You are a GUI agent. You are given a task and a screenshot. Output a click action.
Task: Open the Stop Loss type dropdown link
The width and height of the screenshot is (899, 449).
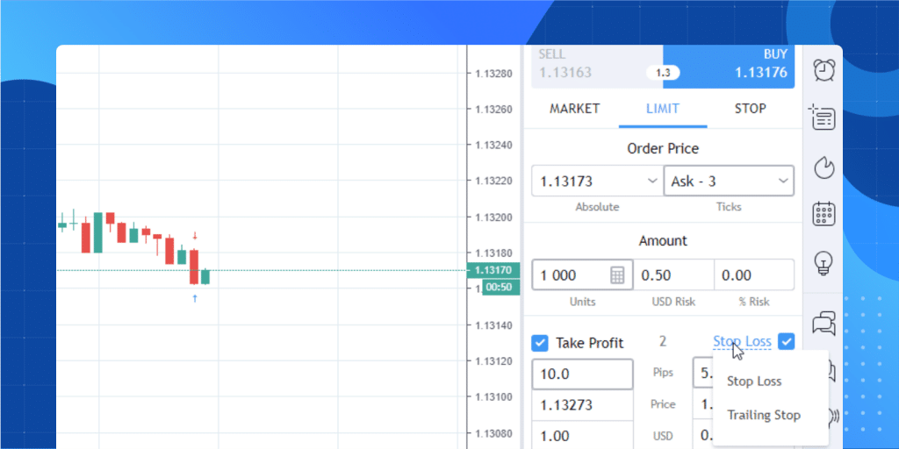click(742, 342)
